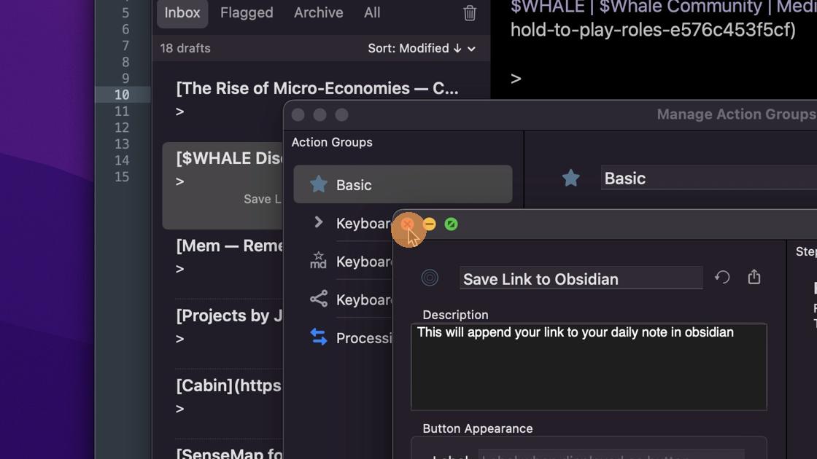Click the trash icon in drafts list

[x=470, y=12]
